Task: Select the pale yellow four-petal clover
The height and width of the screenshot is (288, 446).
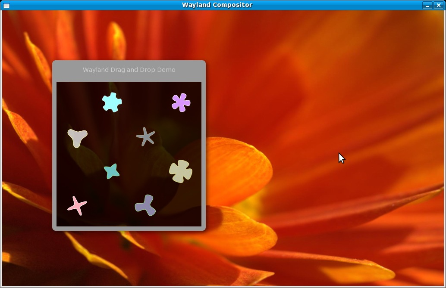Action: pyautogui.click(x=181, y=171)
